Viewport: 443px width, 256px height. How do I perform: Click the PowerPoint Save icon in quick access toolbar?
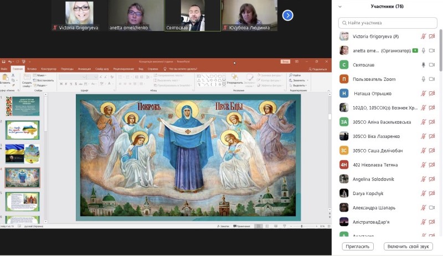[4, 62]
